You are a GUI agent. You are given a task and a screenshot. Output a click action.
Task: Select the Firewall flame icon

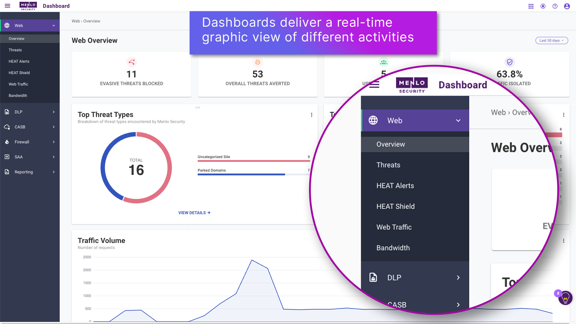coord(7,142)
